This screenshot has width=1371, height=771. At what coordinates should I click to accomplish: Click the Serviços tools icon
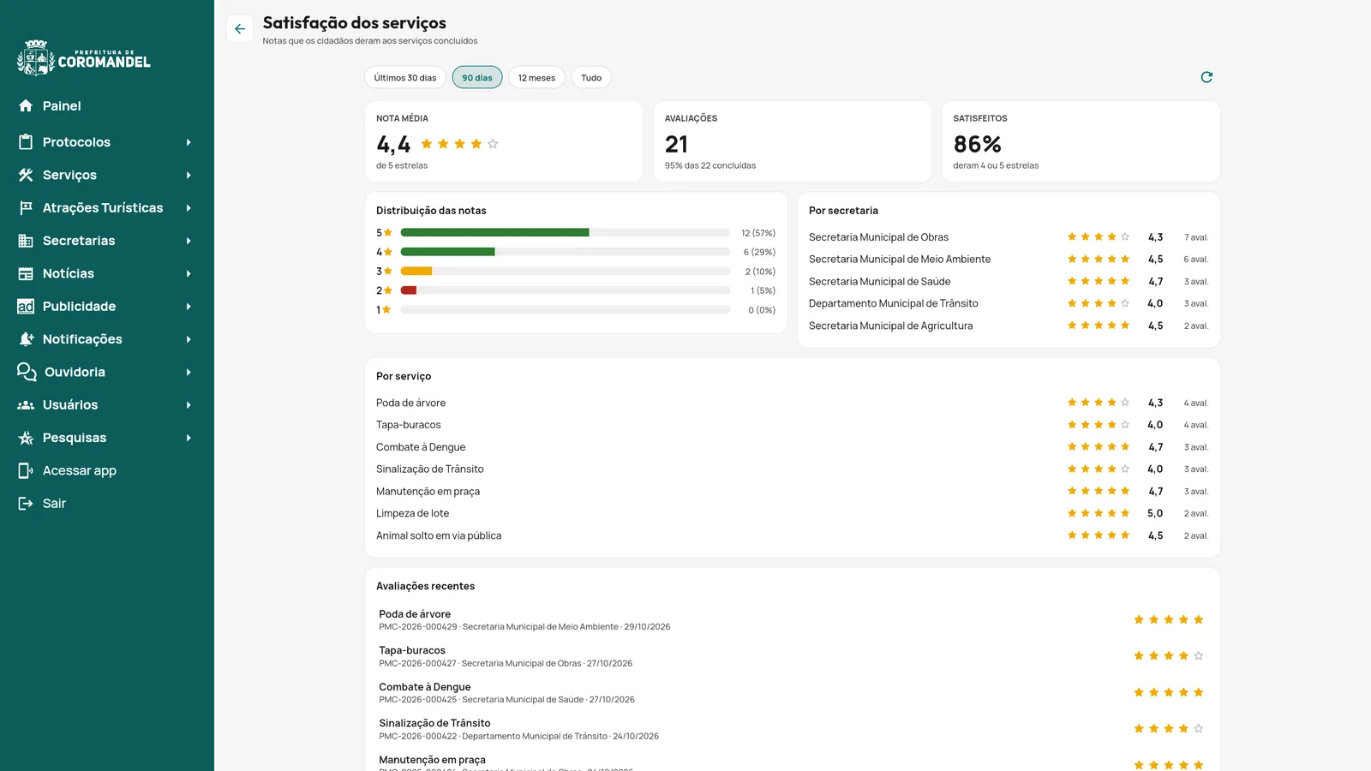(x=26, y=175)
